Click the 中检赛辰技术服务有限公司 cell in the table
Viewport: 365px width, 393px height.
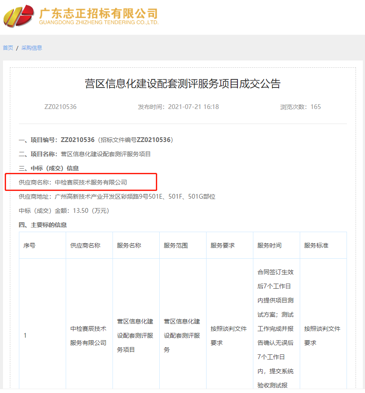(x=88, y=336)
